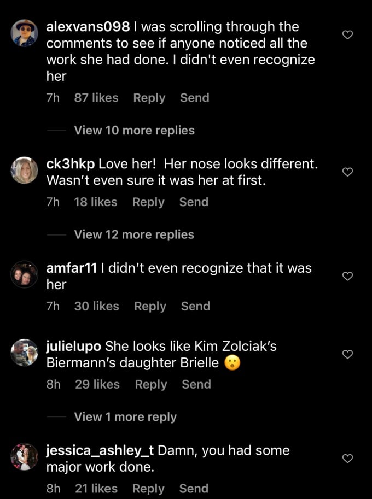Open the "30 likes" list
Viewport: 372px width, 499px height.
(x=96, y=307)
